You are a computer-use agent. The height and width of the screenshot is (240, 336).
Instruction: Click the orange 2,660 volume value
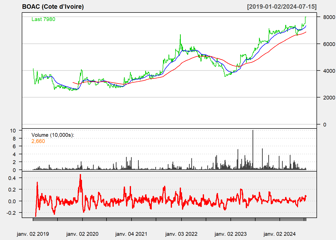(x=38, y=141)
